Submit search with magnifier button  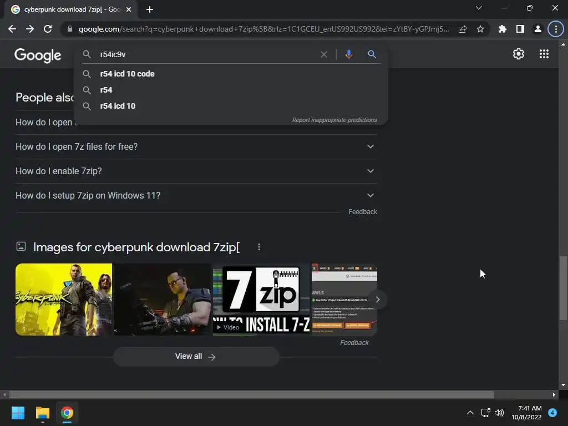[x=372, y=54]
